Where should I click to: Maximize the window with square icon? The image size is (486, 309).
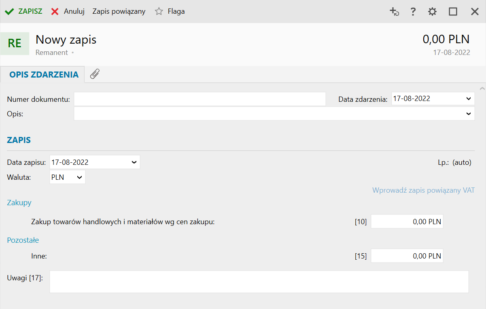coord(453,12)
